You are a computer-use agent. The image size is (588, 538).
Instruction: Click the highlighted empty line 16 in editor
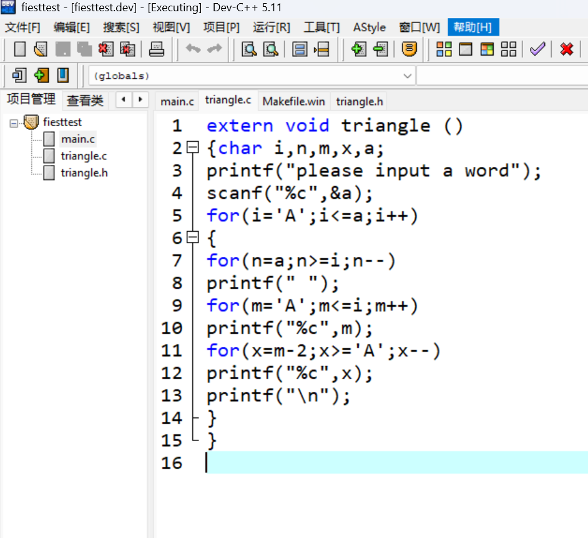click(x=396, y=462)
